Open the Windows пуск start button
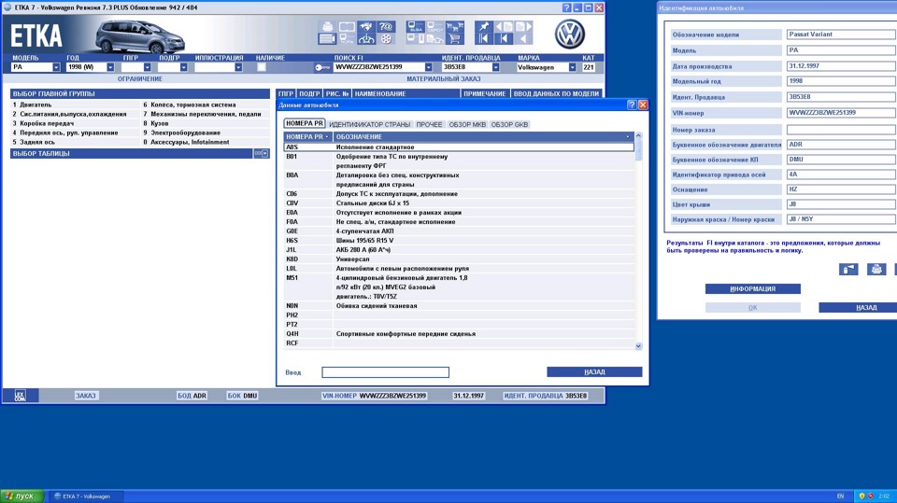This screenshot has width=897, height=503. 22,496
